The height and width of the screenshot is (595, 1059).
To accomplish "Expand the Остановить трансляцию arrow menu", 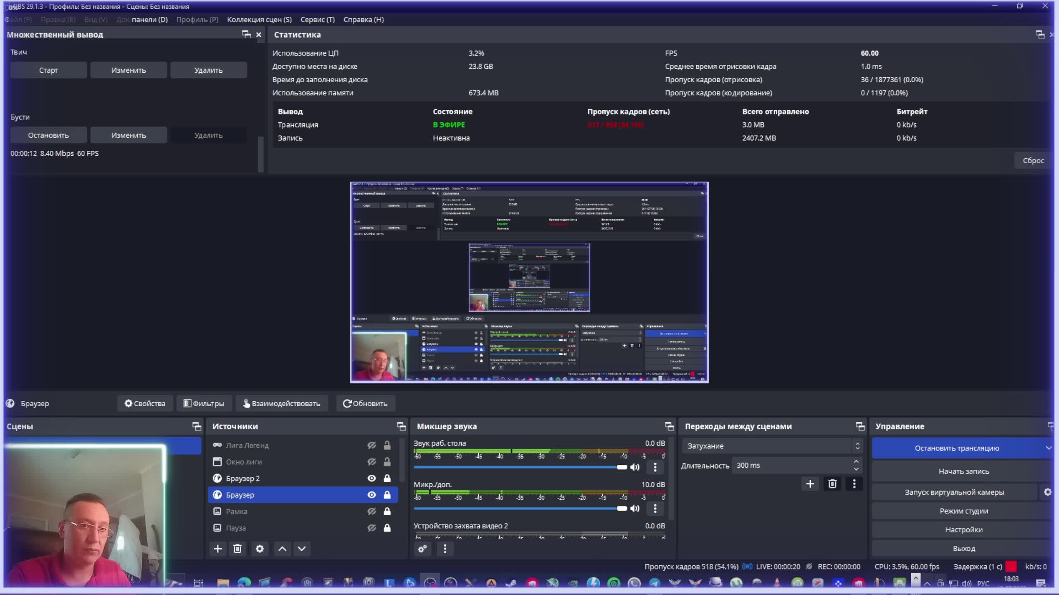I will (1048, 448).
